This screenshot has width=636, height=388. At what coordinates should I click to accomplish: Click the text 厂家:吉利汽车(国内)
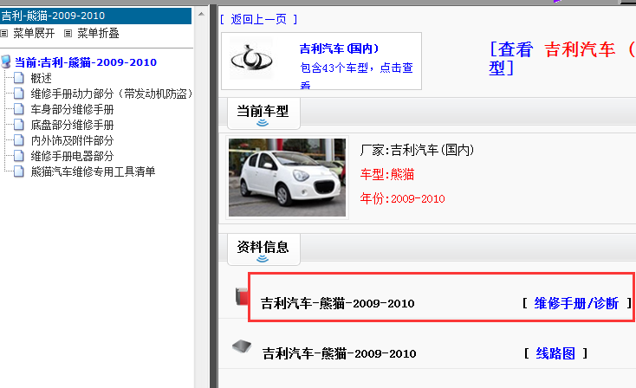point(417,151)
